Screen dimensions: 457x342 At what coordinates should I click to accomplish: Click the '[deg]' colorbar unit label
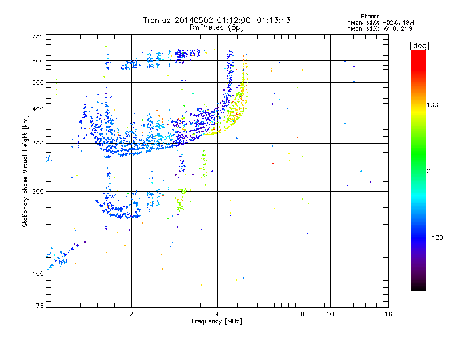(419, 46)
